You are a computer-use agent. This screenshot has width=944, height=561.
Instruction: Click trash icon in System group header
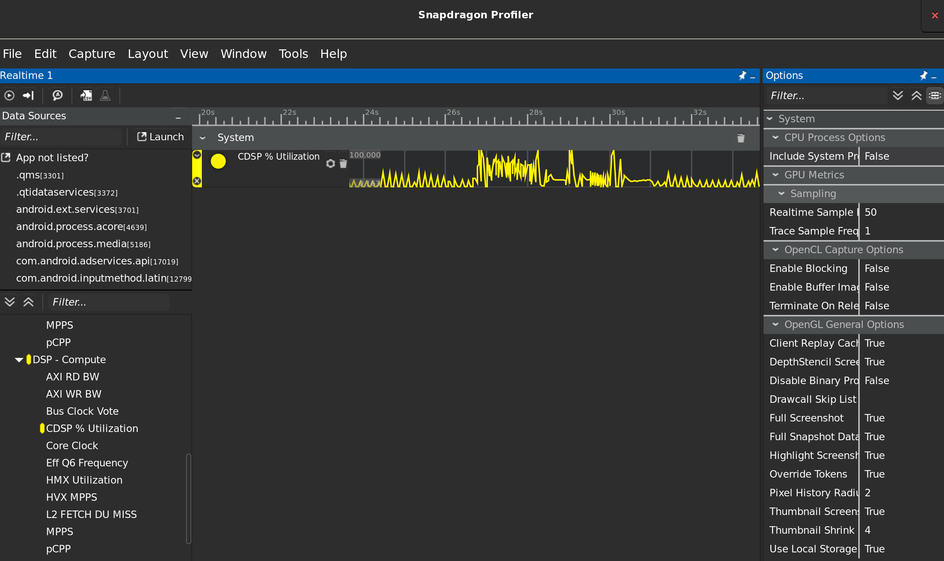click(x=741, y=138)
